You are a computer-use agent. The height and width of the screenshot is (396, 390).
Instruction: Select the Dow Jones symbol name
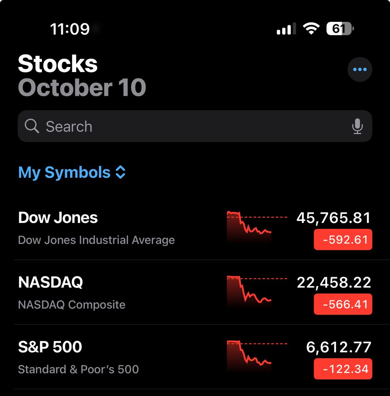[x=58, y=218]
